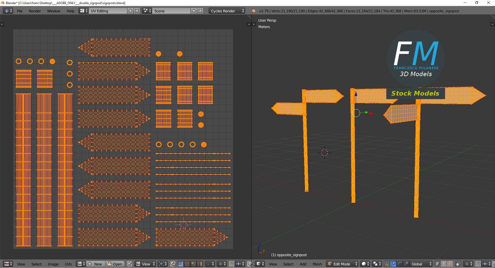Click the Scene datablock field in the info header

tap(171, 11)
